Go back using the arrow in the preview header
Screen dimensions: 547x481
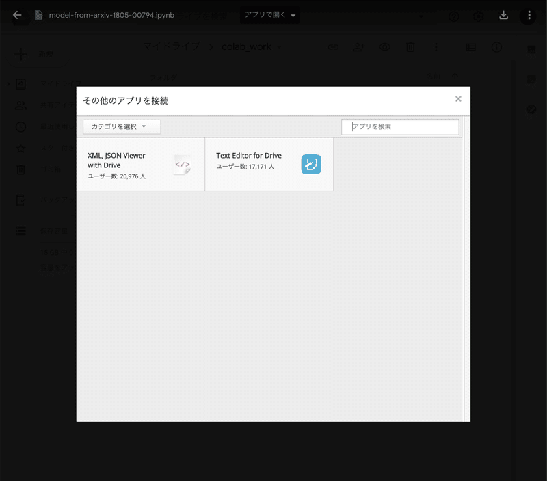[17, 15]
